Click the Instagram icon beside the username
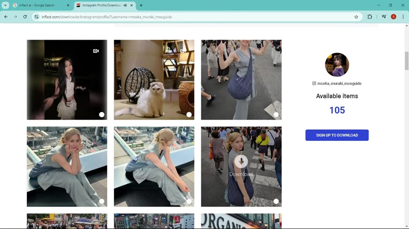The image size is (409, 229). [314, 83]
